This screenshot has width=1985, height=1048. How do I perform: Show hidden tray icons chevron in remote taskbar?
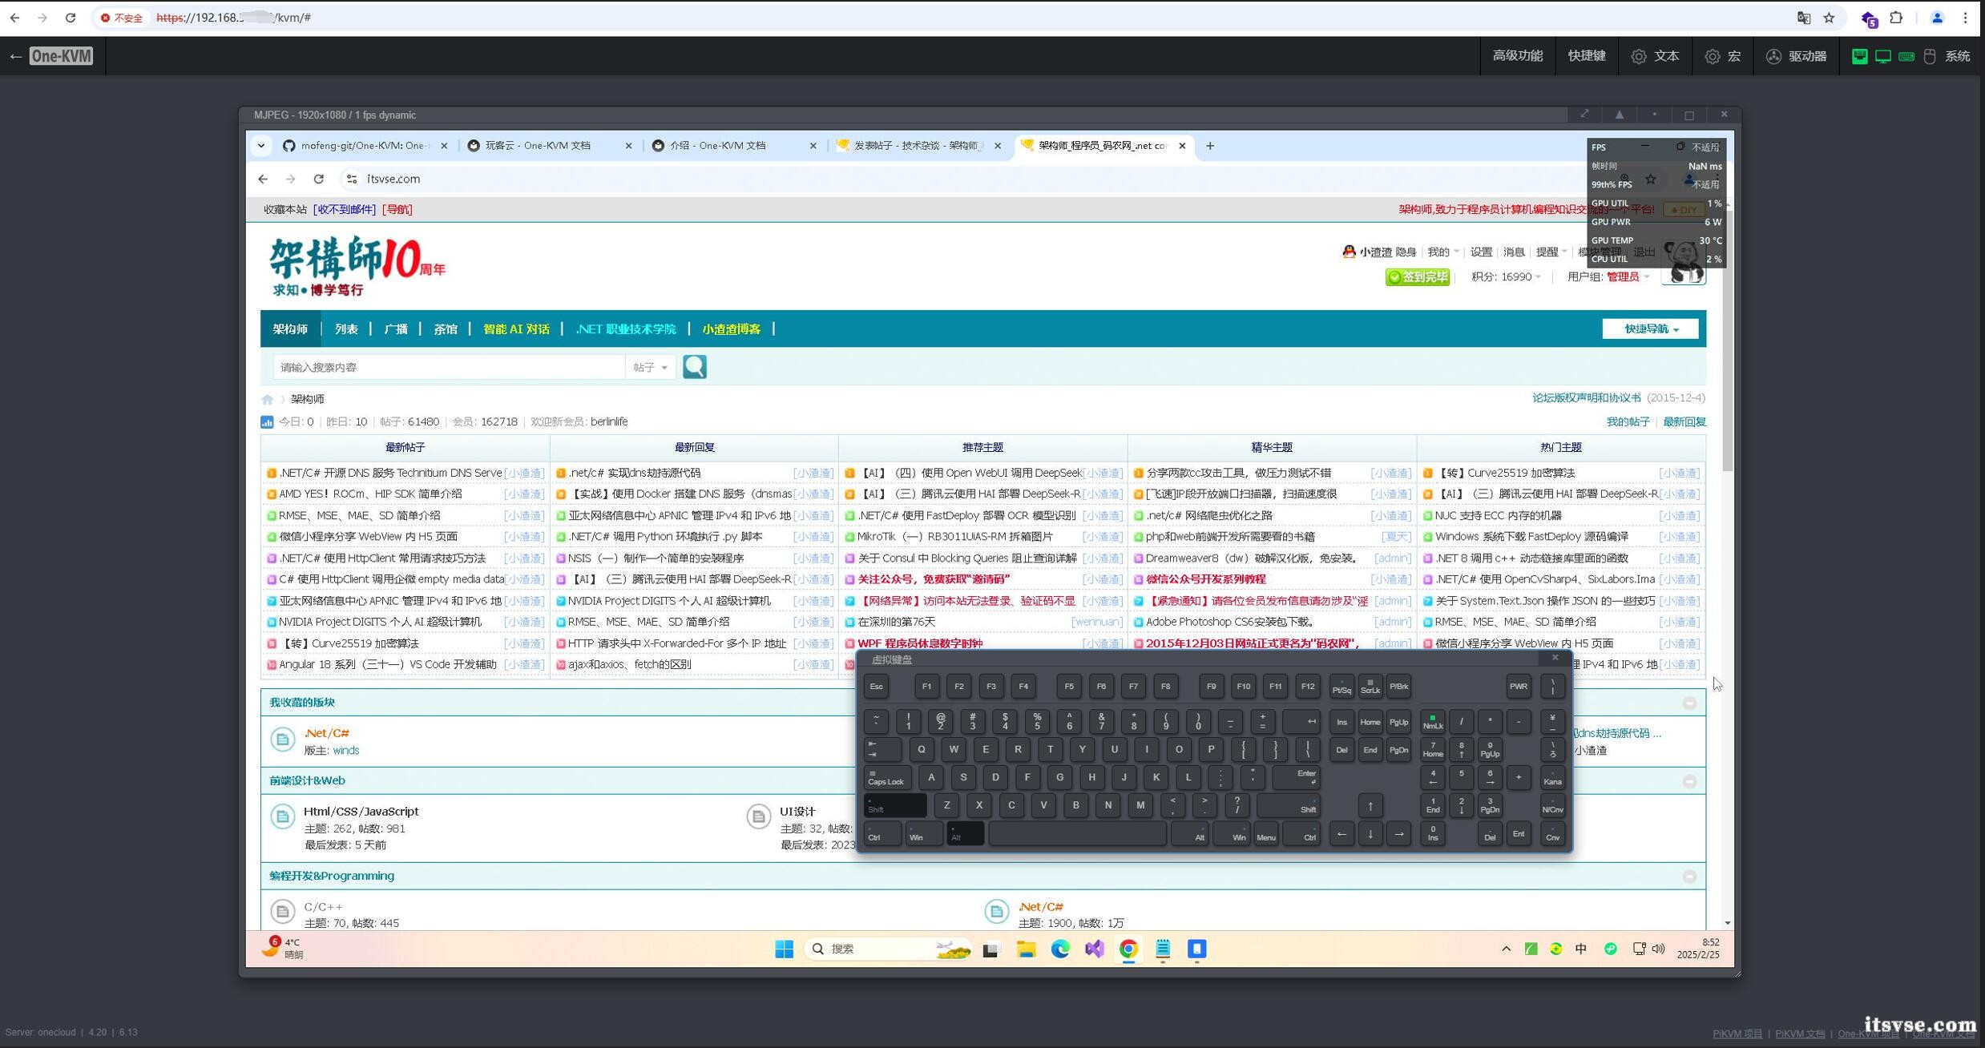click(x=1506, y=949)
